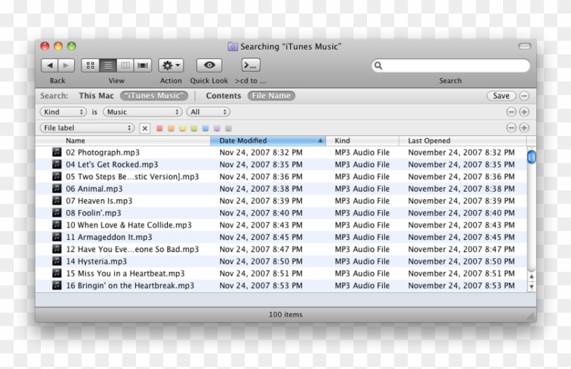Viewport: 571px width, 369px height.
Task: Click music icon of 14 Hysteria.mp3
Action: (x=57, y=261)
